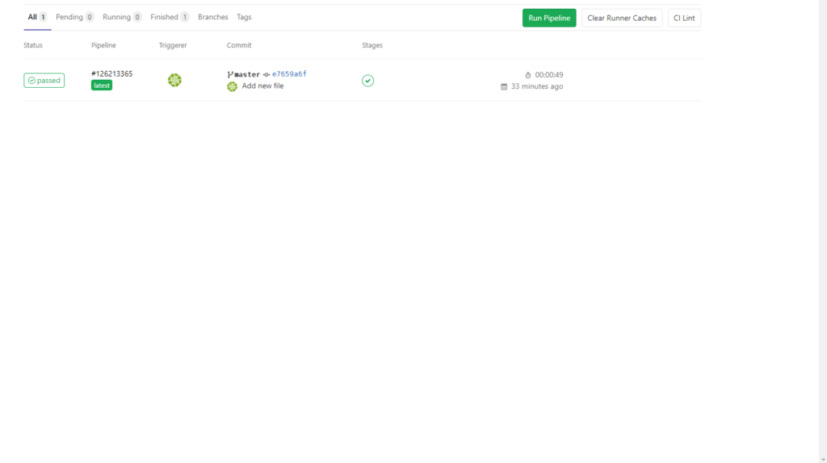
Task: Click the commit author avatar
Action: coord(232,86)
